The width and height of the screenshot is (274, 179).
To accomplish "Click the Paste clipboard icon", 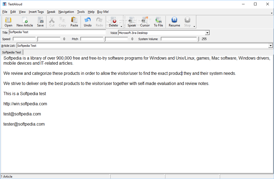I will 74,22.
